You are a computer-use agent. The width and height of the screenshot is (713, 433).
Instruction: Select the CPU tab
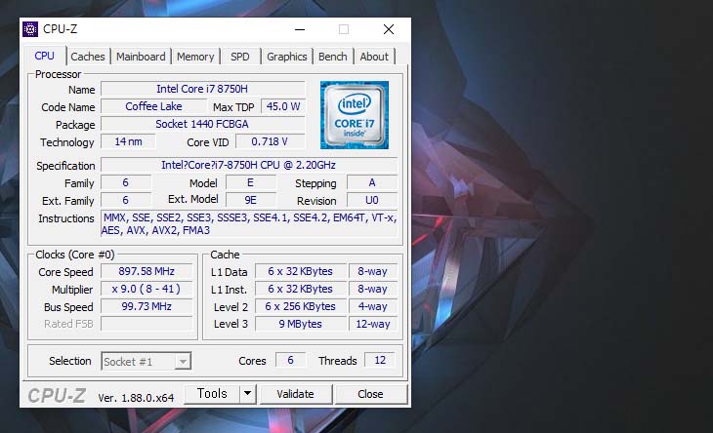click(45, 56)
